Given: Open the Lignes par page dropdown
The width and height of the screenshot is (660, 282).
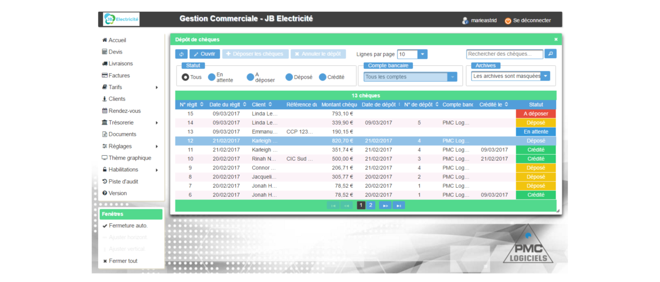Looking at the screenshot, I should (423, 54).
